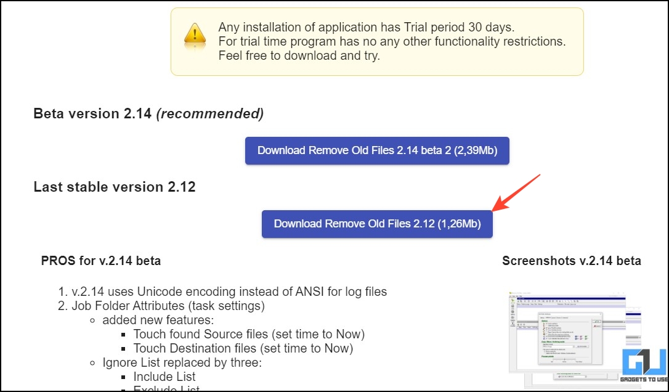
Task: Click "Touch found Source files" list item
Action: (249, 334)
